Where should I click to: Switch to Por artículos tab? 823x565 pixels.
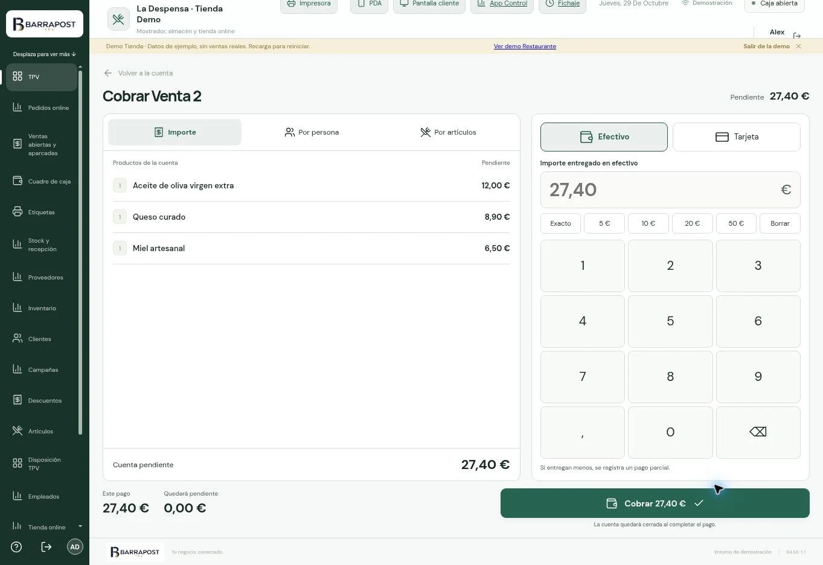(x=448, y=132)
